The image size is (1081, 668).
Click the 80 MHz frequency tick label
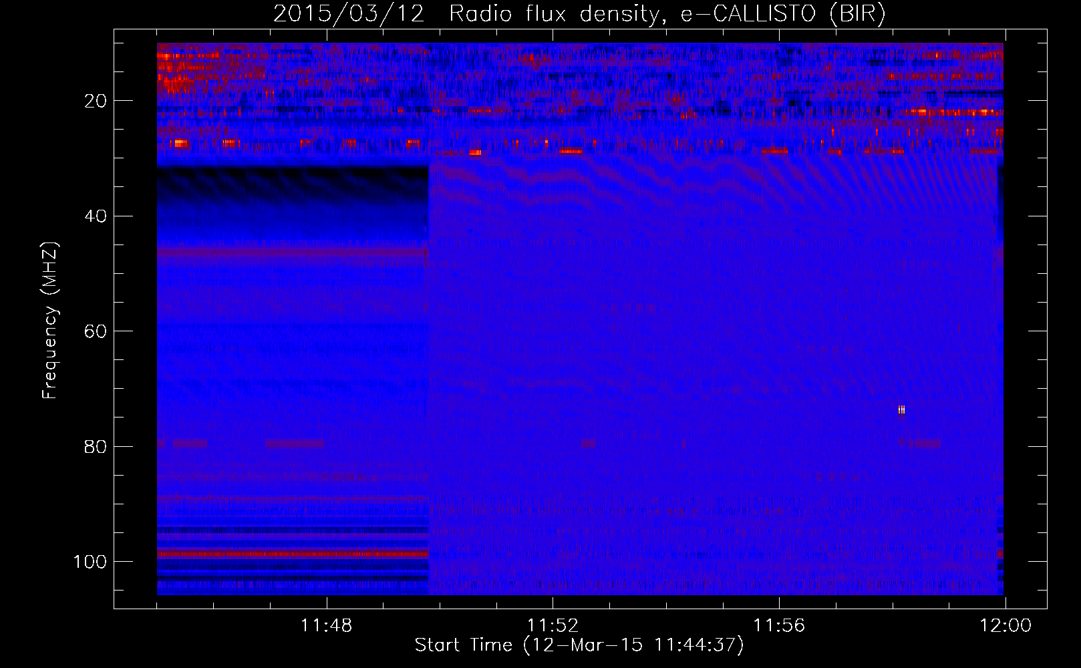point(96,446)
